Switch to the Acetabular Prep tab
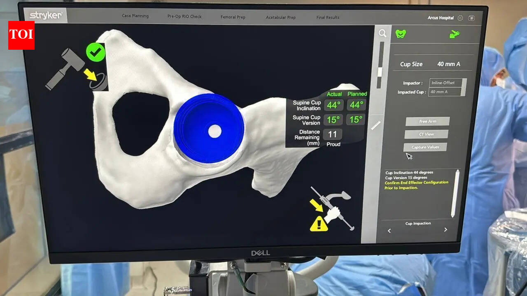Viewport: 527px width, 296px height. (281, 17)
